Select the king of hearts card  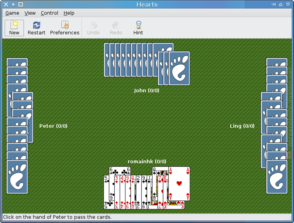point(166,192)
